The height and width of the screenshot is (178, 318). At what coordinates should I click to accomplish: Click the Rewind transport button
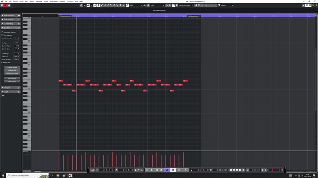point(157,170)
